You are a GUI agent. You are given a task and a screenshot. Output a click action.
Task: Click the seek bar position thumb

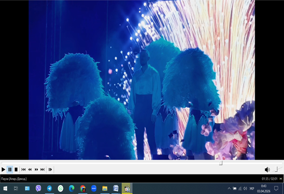(x=221, y=163)
